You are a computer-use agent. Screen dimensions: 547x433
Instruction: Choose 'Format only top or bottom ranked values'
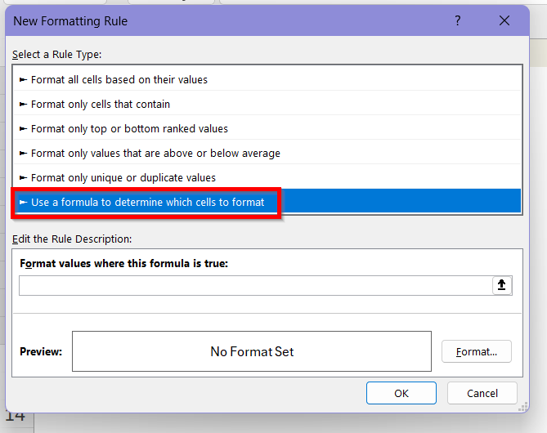coord(267,128)
